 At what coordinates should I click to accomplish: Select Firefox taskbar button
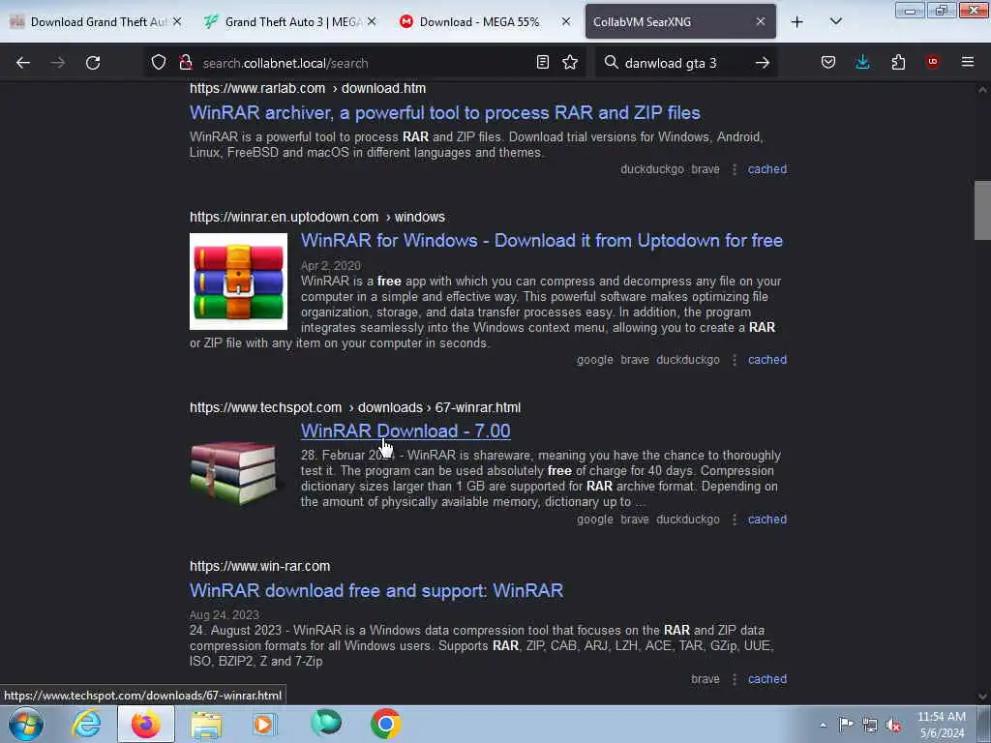click(146, 724)
